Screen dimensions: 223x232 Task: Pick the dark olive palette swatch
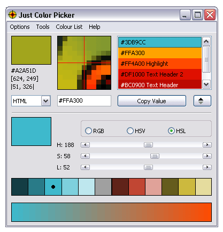pos(170,187)
